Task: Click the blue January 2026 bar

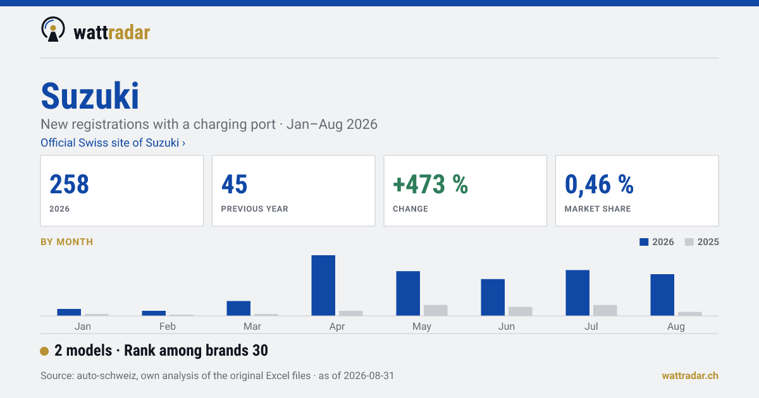Action: coord(69,312)
